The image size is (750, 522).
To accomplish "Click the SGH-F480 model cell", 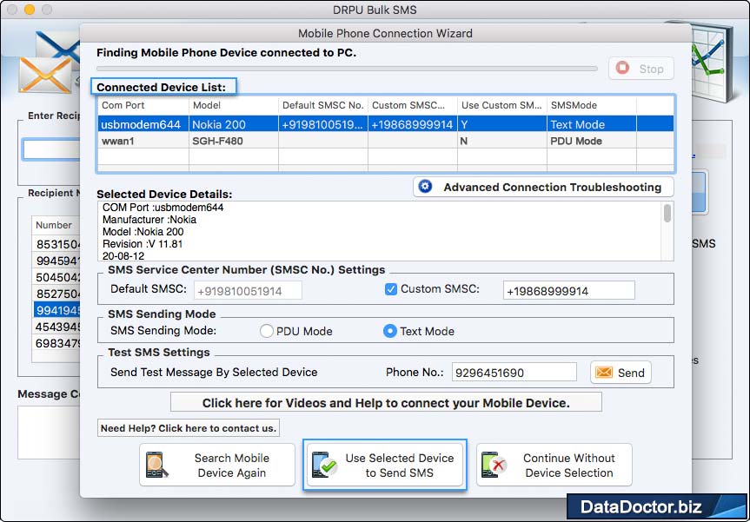I will tap(234, 141).
